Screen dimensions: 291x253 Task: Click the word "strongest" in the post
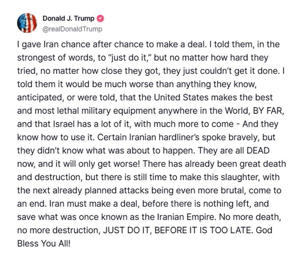(x=33, y=57)
